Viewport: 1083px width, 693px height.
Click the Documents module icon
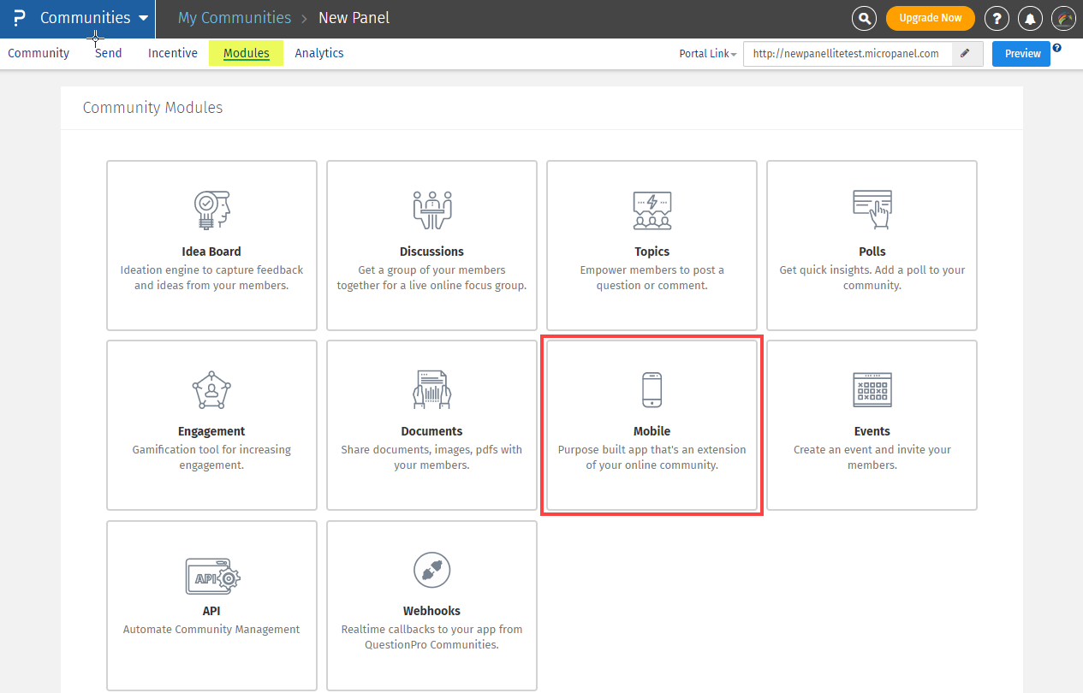[x=431, y=390]
